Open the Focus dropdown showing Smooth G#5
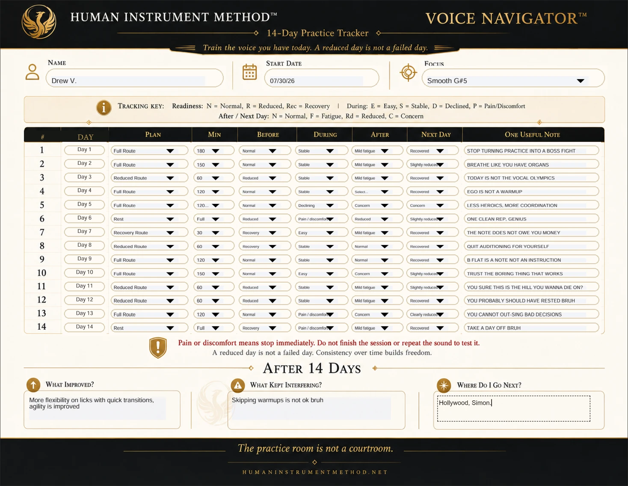Image resolution: width=628 pixels, height=486 pixels. 513,78
